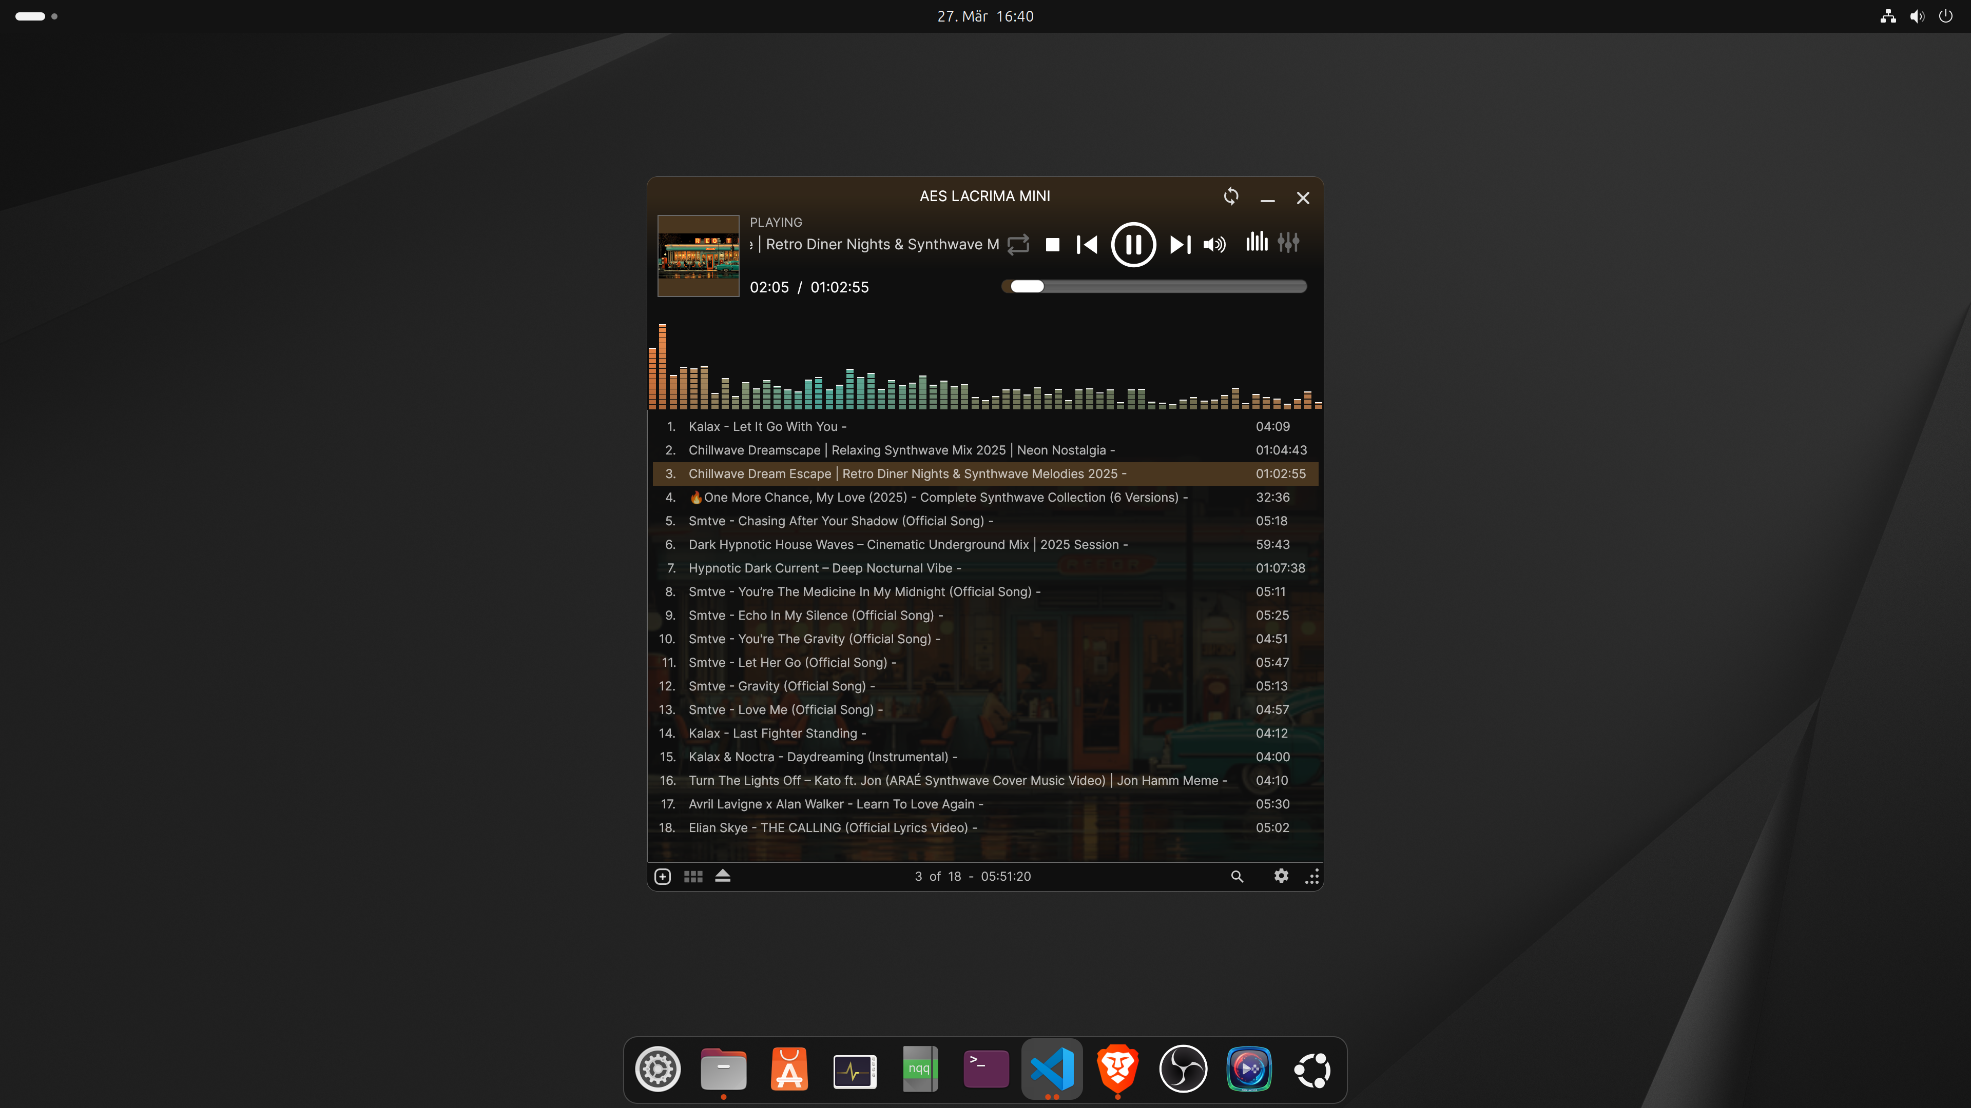Open Files manager from the dock
This screenshot has width=1971, height=1108.
click(723, 1069)
